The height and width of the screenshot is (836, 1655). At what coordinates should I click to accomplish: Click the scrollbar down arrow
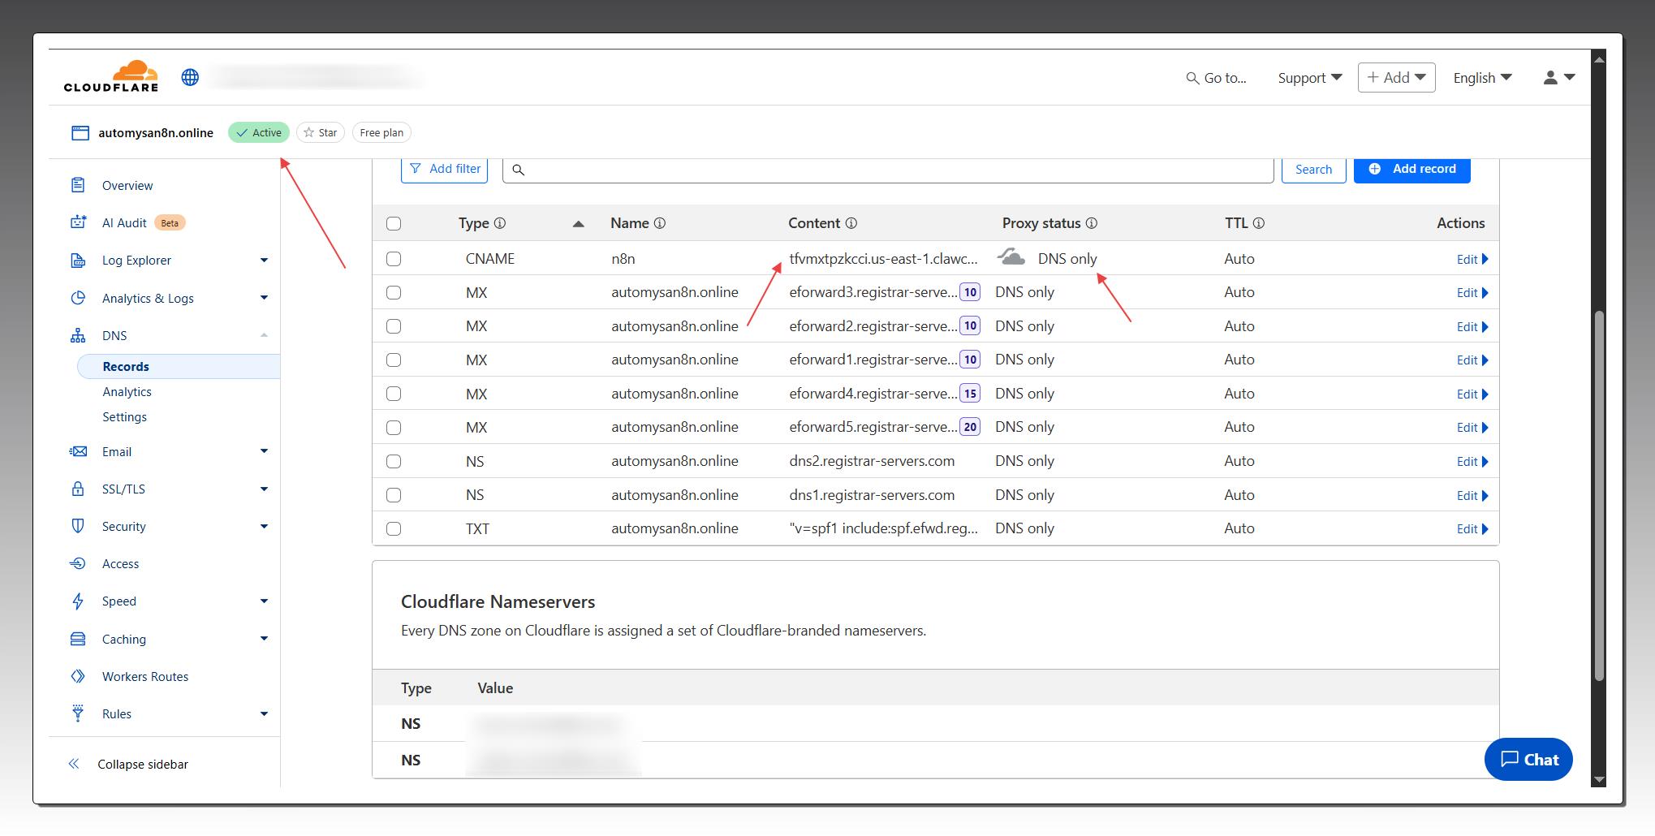(x=1599, y=779)
